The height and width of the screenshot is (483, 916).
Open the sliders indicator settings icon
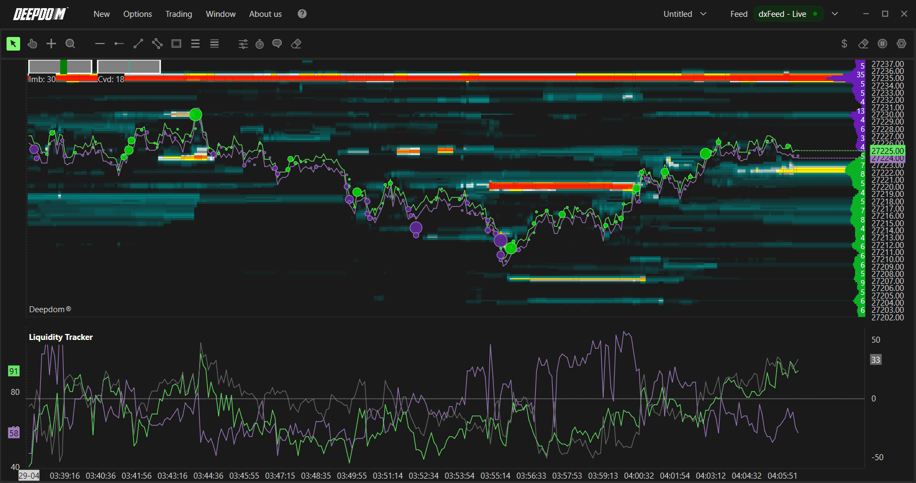243,44
